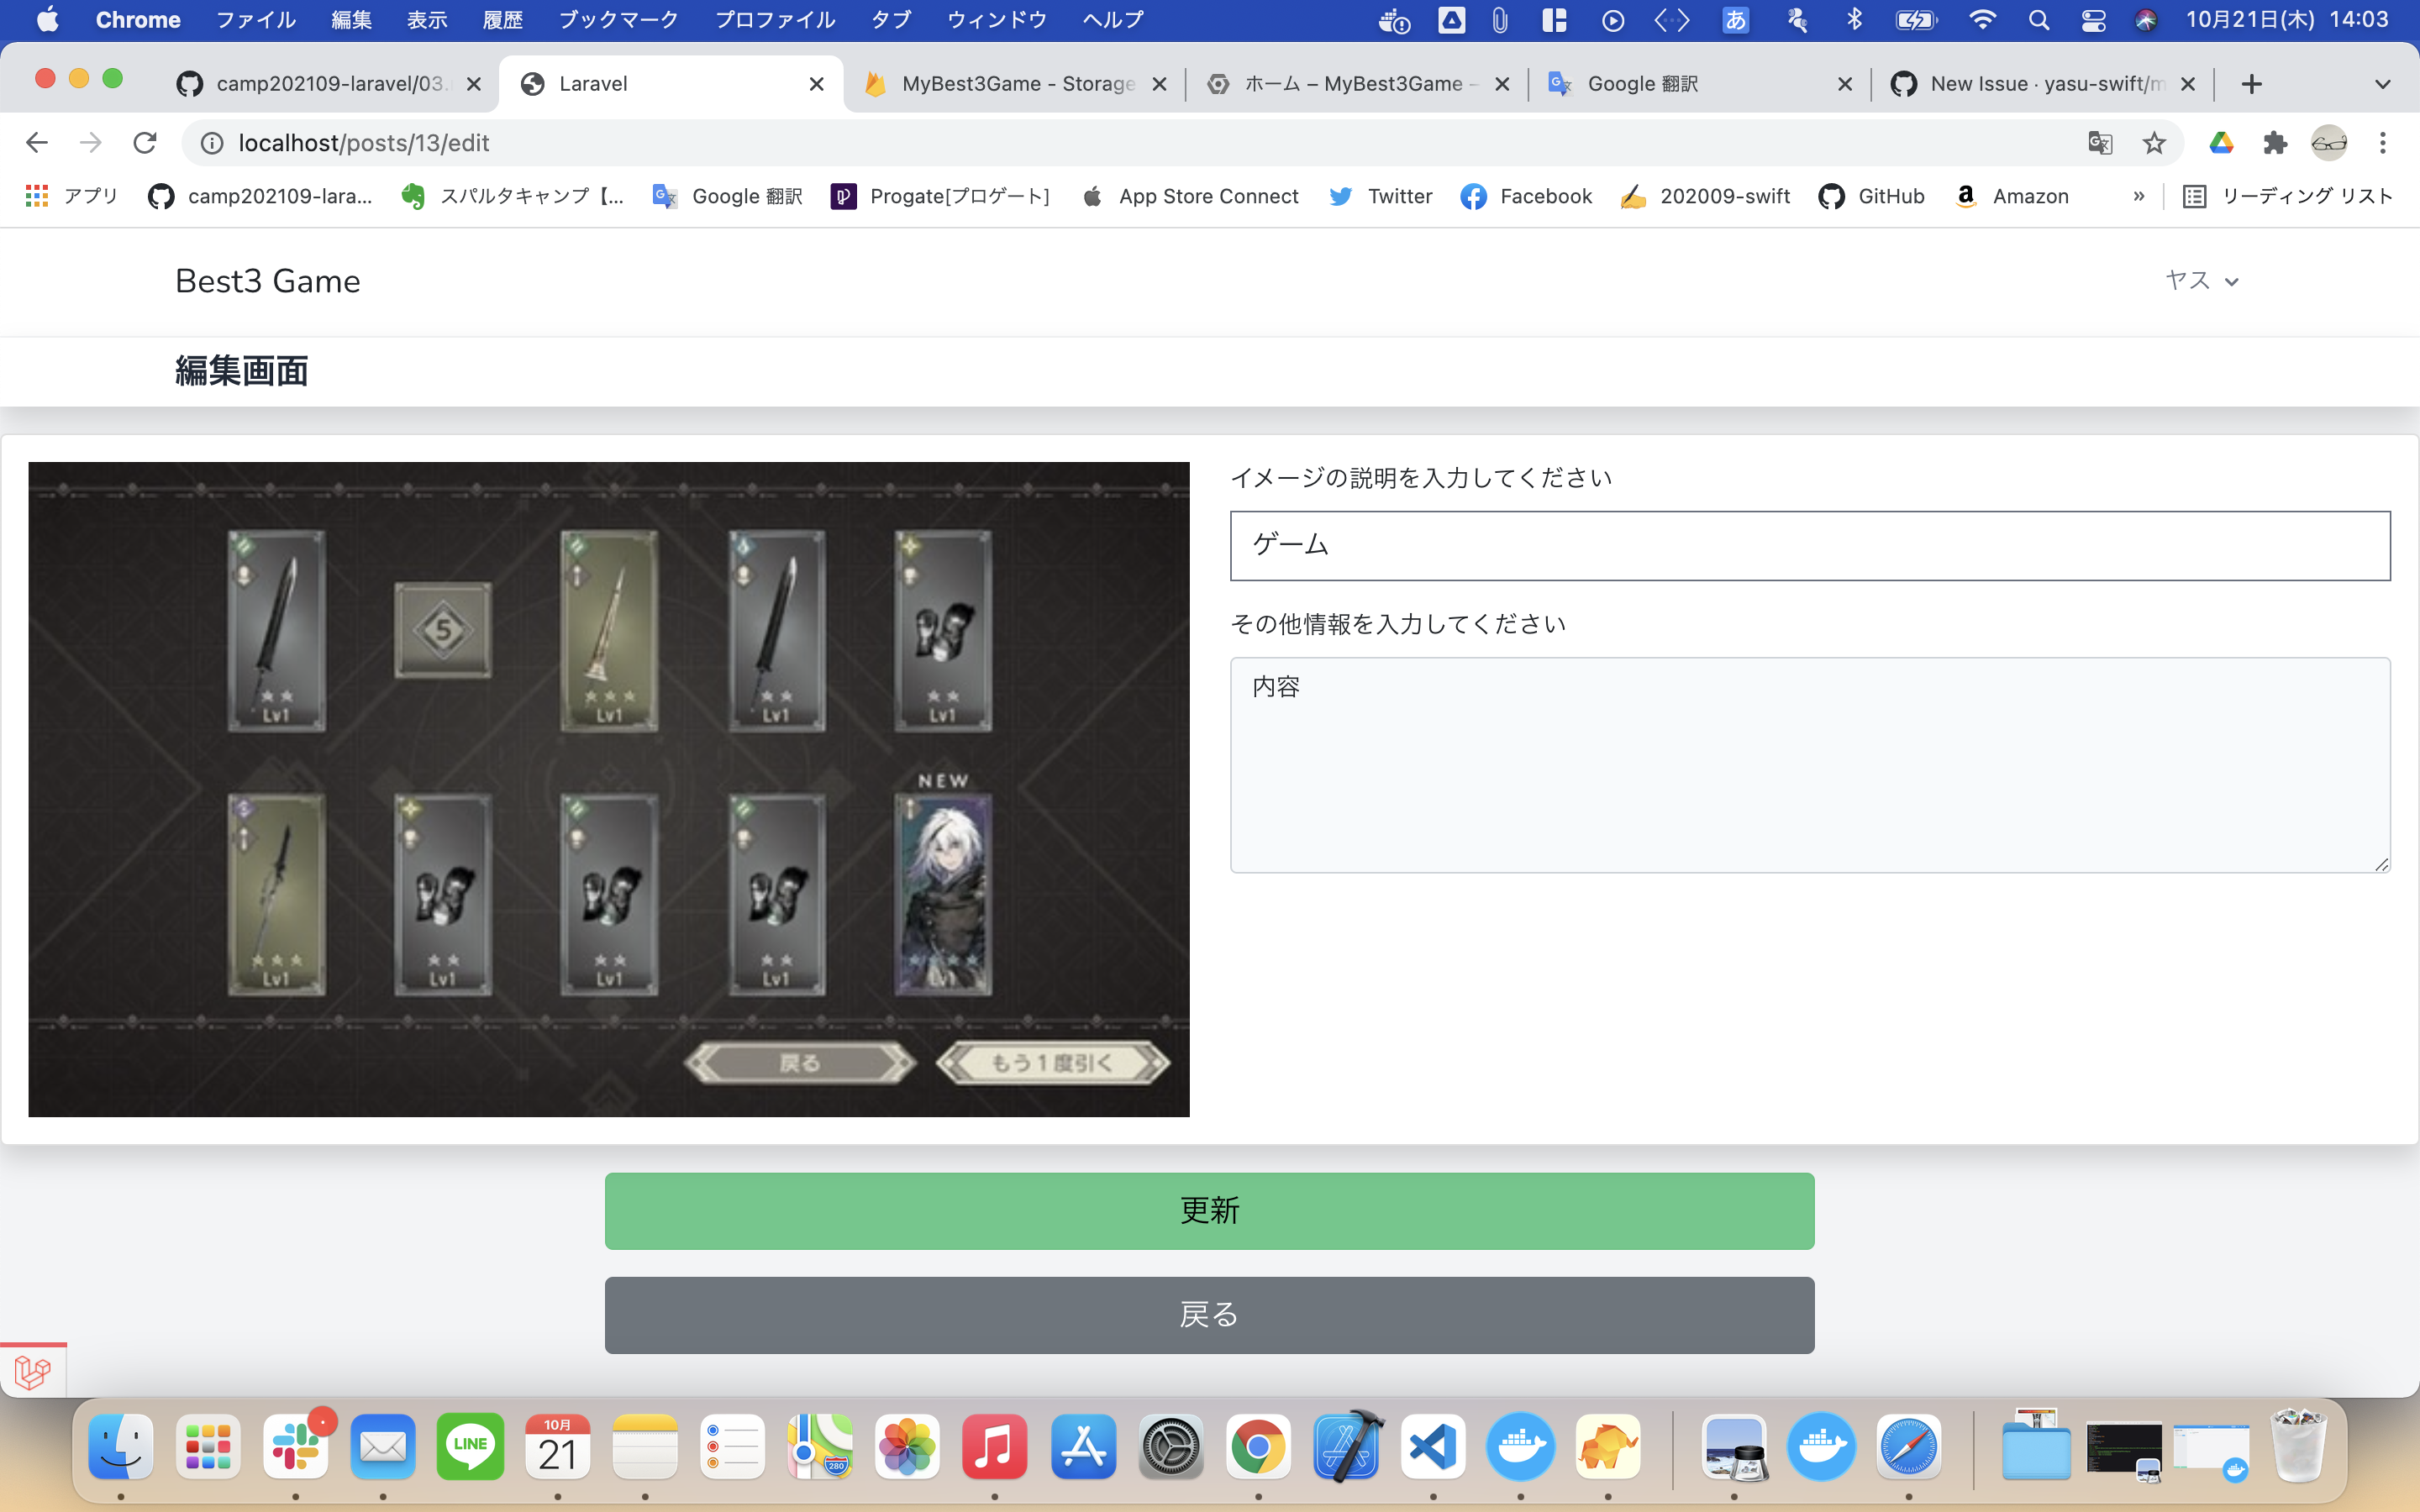
Task: Open Spotlight search in the menu bar
Action: point(2038,20)
